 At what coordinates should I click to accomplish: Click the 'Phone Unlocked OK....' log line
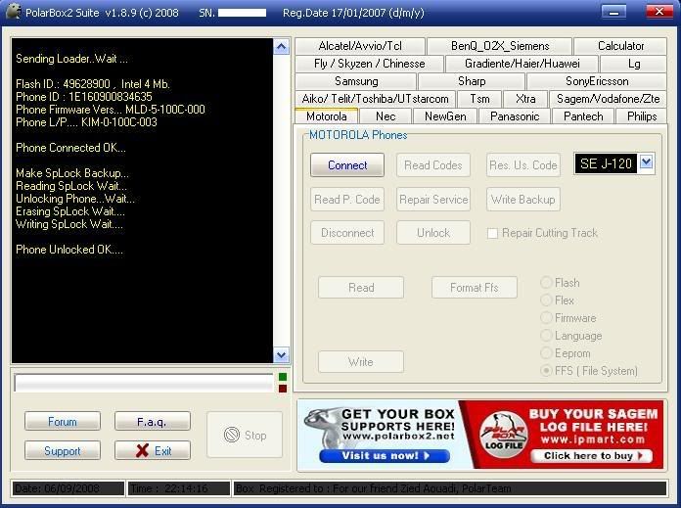(x=69, y=250)
